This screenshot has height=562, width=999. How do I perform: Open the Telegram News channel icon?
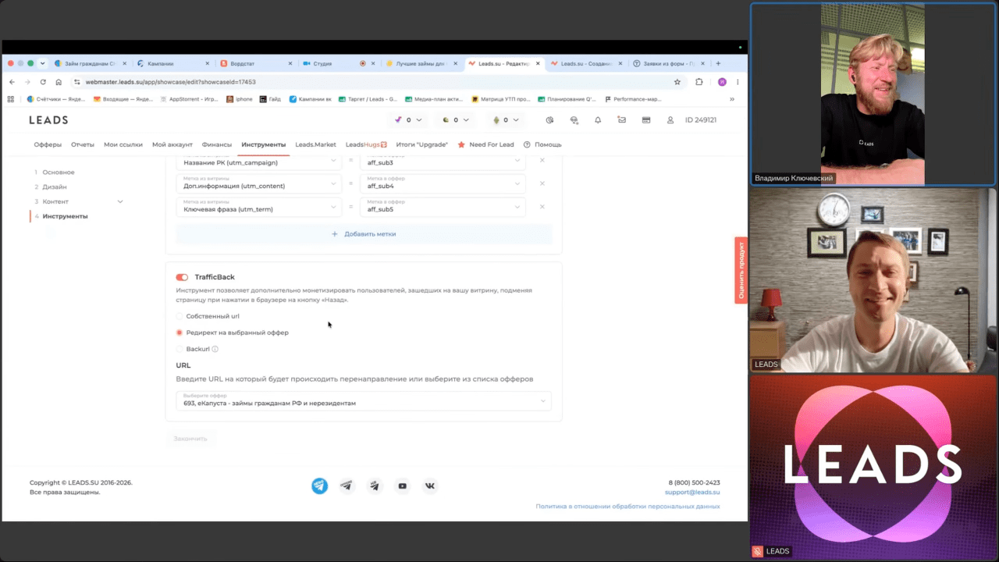(319, 486)
